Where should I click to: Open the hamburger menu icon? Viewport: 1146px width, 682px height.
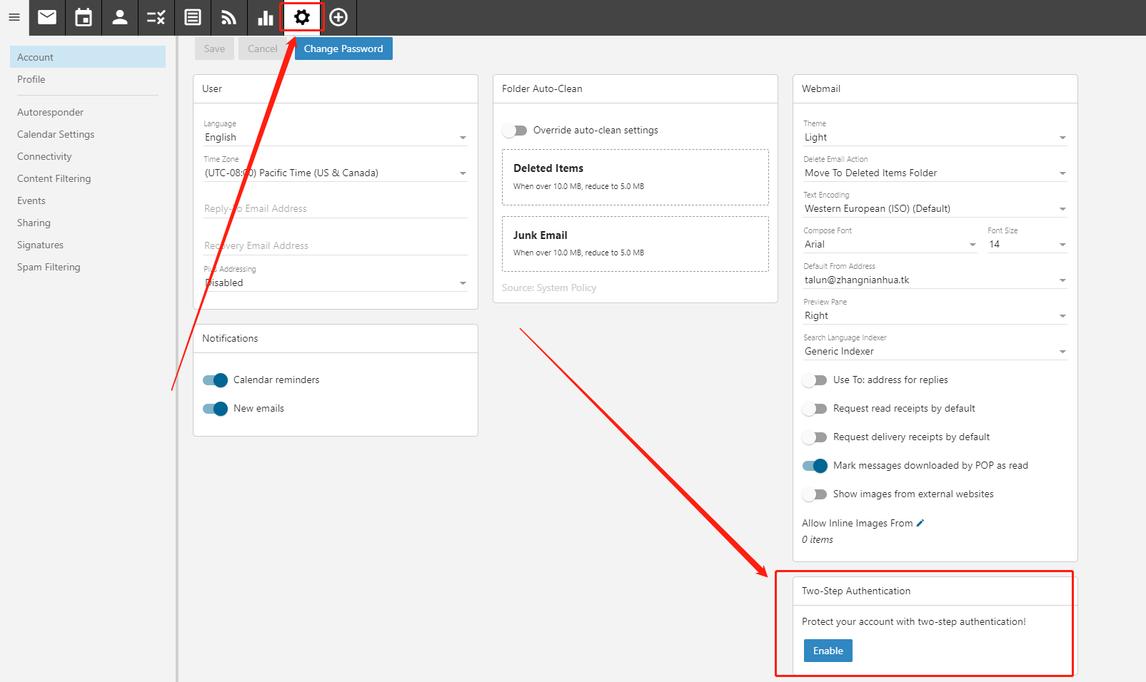point(14,17)
